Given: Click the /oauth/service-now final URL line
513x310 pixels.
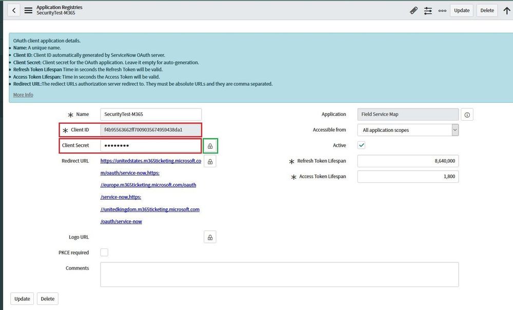Looking at the screenshot, I should 121,221.
